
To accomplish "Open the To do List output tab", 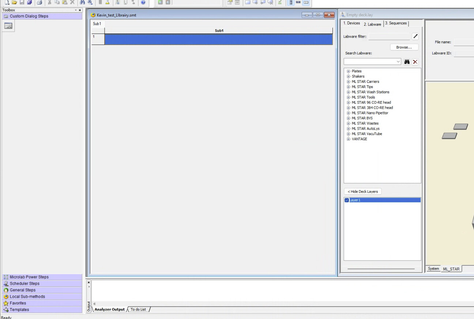I will (x=138, y=310).
